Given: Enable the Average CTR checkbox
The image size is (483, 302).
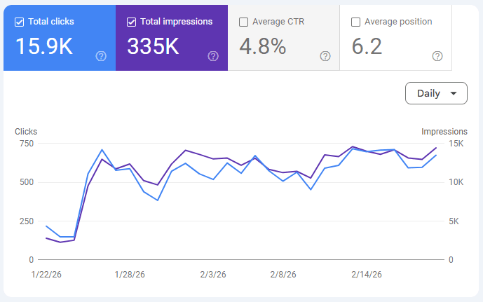Looking at the screenshot, I should point(243,22).
